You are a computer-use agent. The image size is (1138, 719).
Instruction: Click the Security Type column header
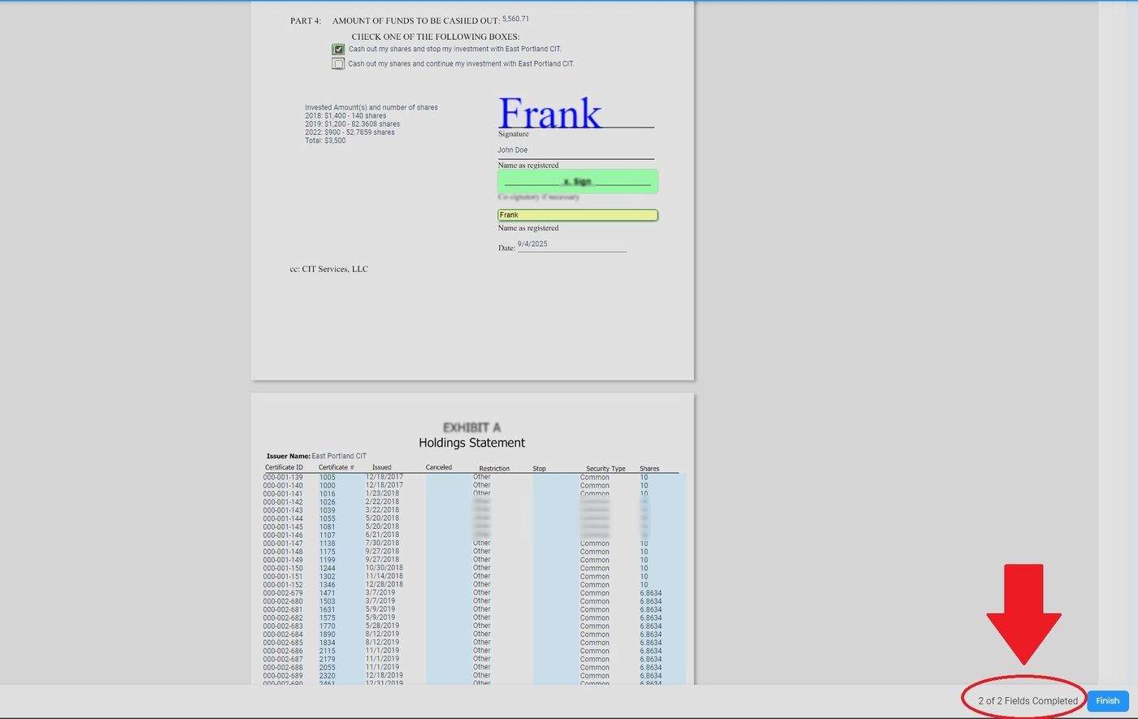[x=606, y=469]
